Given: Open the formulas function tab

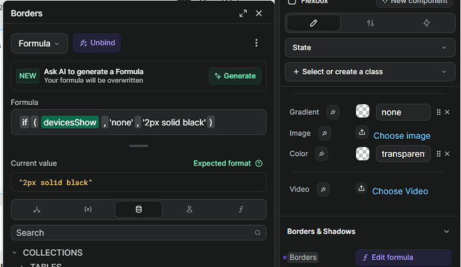Looking at the screenshot, I should click(241, 210).
